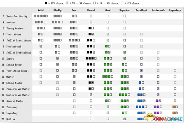
Task: Click the "= 10% chance;" legend text
Action: click(56, 3)
